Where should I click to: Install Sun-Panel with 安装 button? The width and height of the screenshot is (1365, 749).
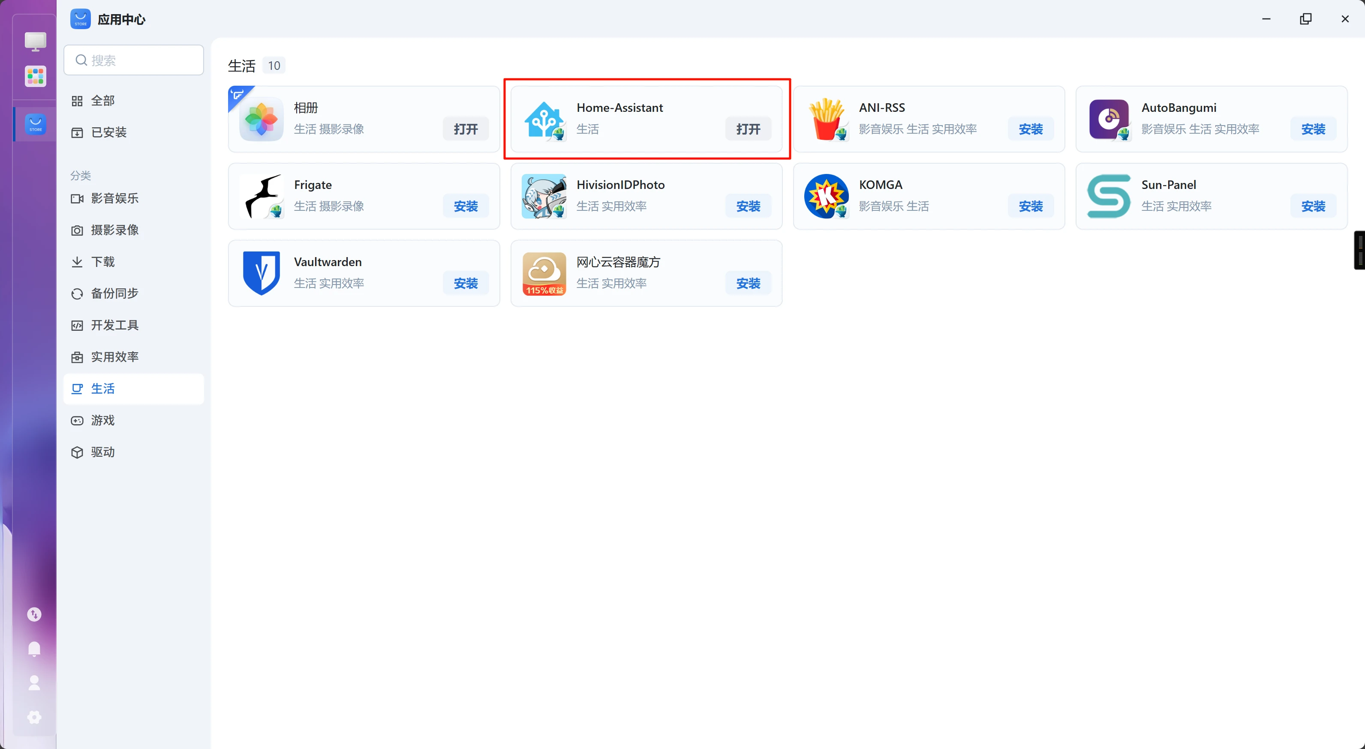coord(1313,206)
